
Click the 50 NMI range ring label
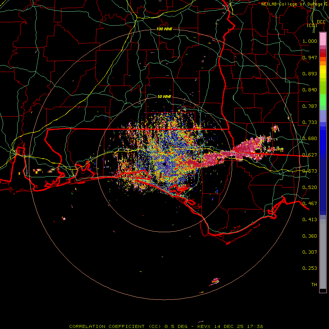pyautogui.click(x=164, y=97)
